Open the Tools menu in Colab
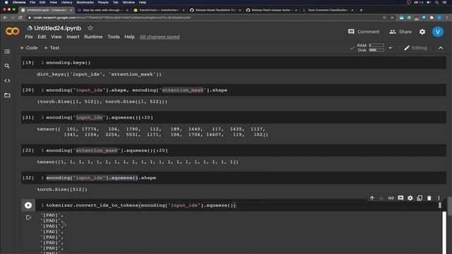Viewport: 452px width, 254px height. click(x=113, y=37)
